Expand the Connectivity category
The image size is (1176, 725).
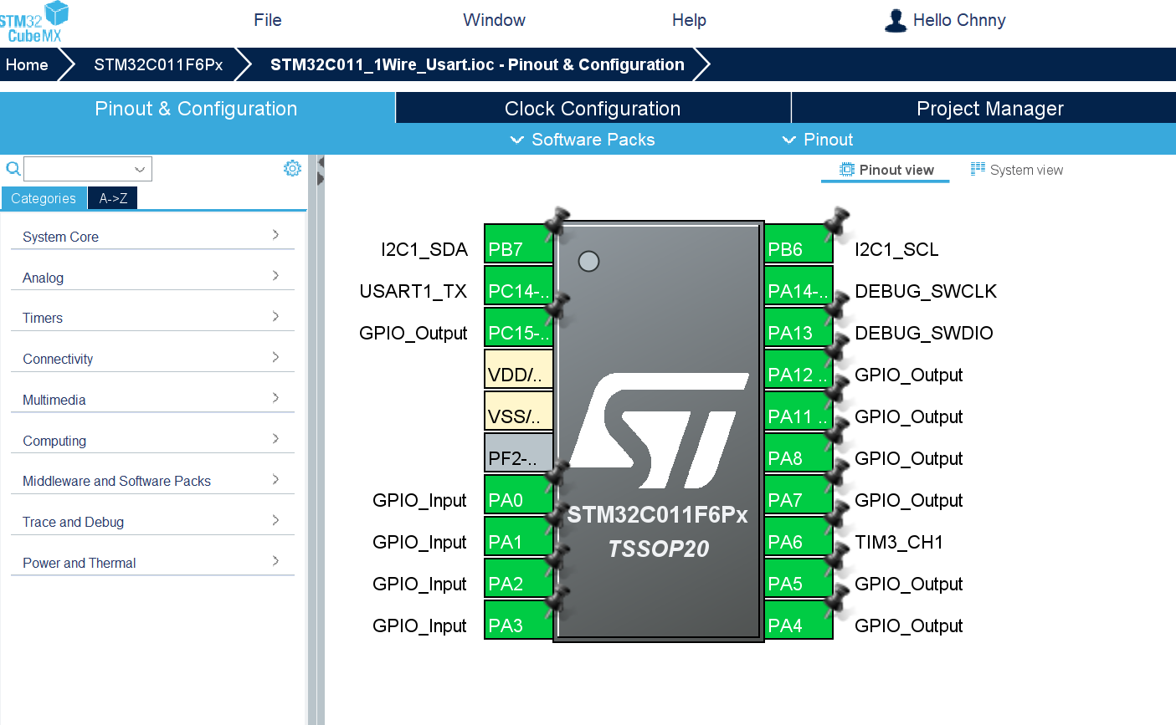[152, 359]
